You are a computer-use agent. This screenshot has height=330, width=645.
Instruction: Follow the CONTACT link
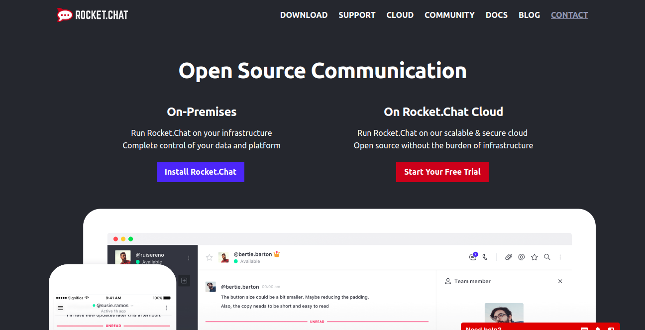pyautogui.click(x=569, y=15)
